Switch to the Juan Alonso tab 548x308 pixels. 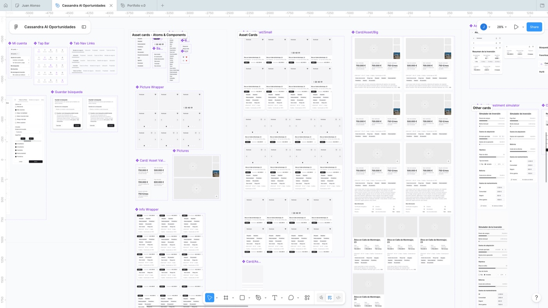coord(31,5)
